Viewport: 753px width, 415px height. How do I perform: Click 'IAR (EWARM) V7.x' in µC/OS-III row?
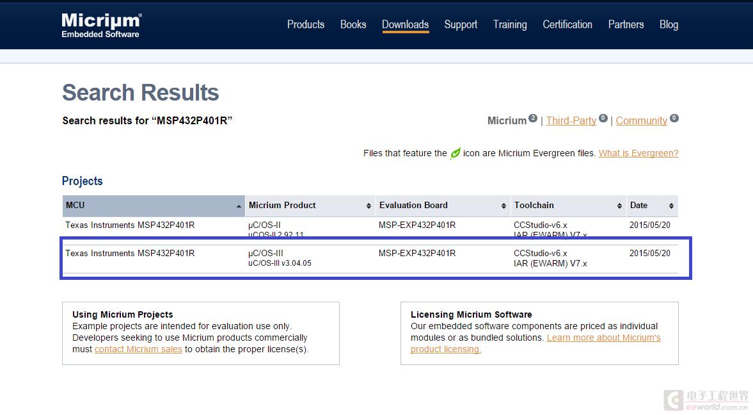coord(550,263)
